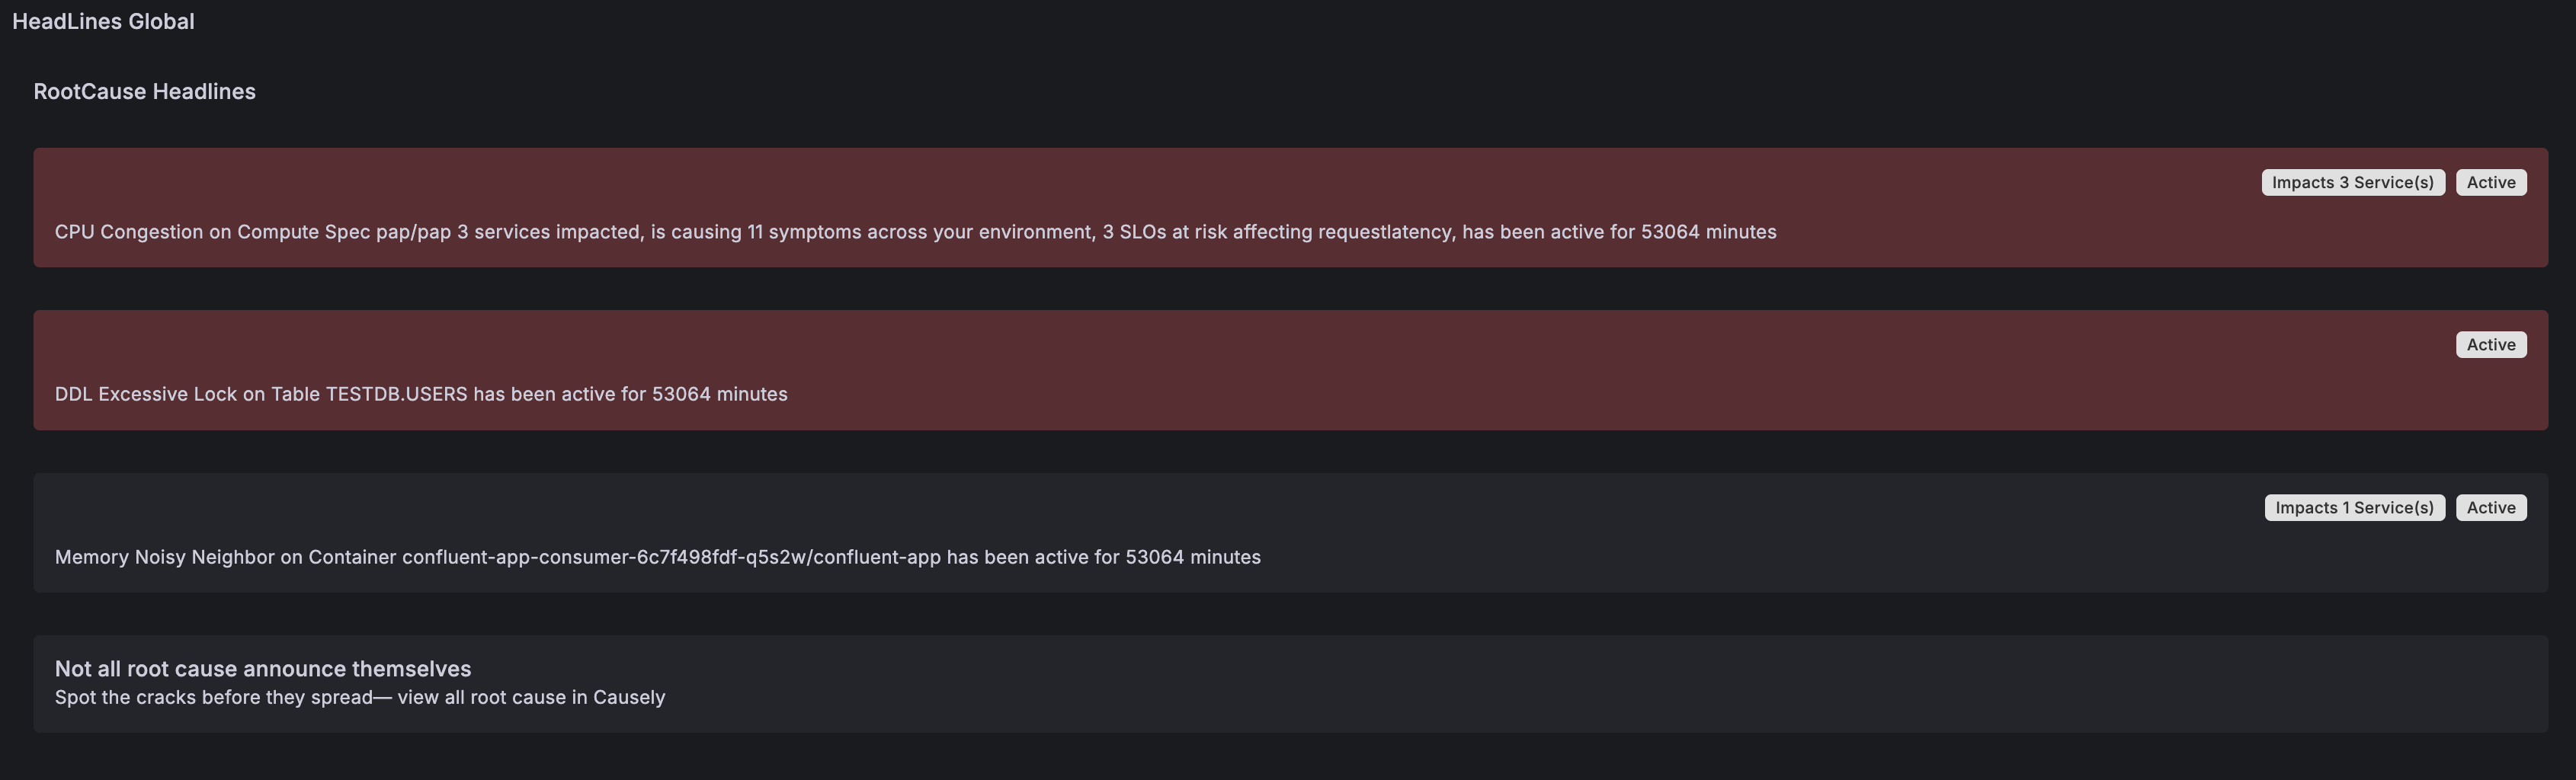This screenshot has height=780, width=2576.
Task: Click 'Spot the cracks before they spread' text
Action: click(x=213, y=697)
